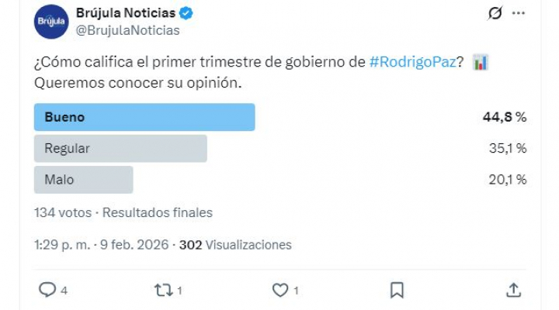Click the bar chart emoji
The image size is (559, 310).
[480, 64]
